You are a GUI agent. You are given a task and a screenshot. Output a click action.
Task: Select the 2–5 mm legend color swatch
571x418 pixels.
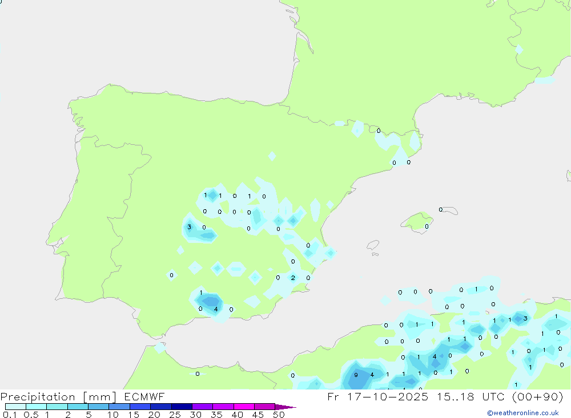tap(78, 407)
